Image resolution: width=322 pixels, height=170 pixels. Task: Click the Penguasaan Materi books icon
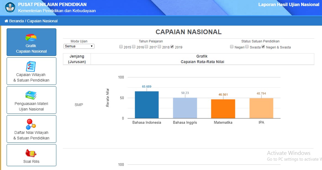31,95
